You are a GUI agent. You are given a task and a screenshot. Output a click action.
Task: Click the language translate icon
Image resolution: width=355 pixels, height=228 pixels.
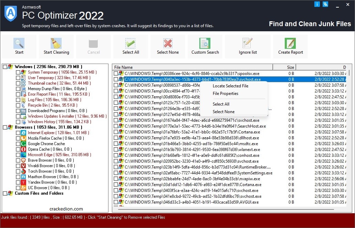pos(325,4)
